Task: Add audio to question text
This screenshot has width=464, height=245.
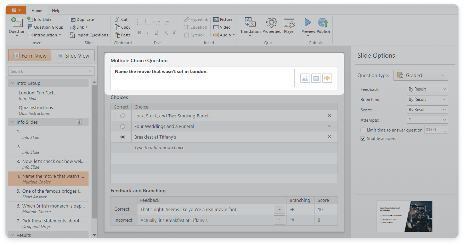Action: tap(327, 78)
